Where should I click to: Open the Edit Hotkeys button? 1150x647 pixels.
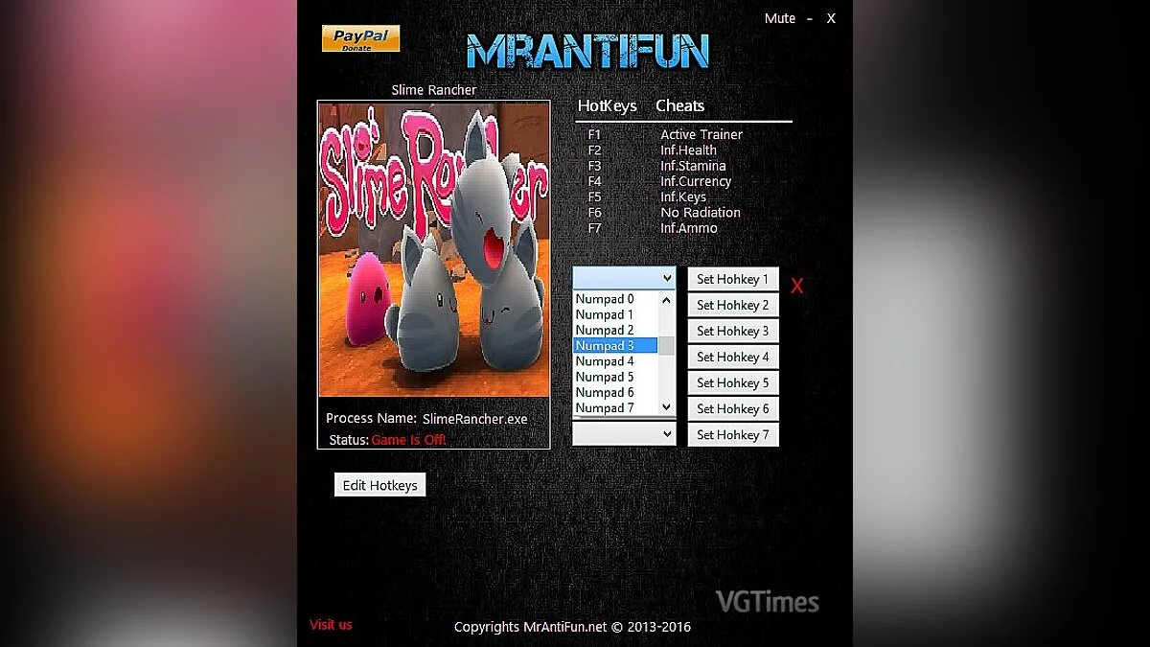[379, 485]
